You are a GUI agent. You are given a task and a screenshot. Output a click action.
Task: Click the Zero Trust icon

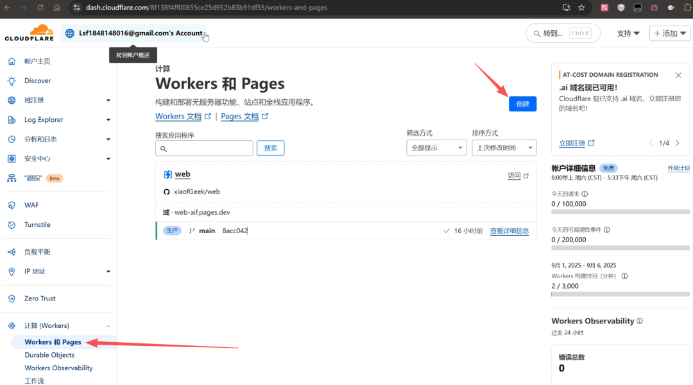[x=12, y=299]
